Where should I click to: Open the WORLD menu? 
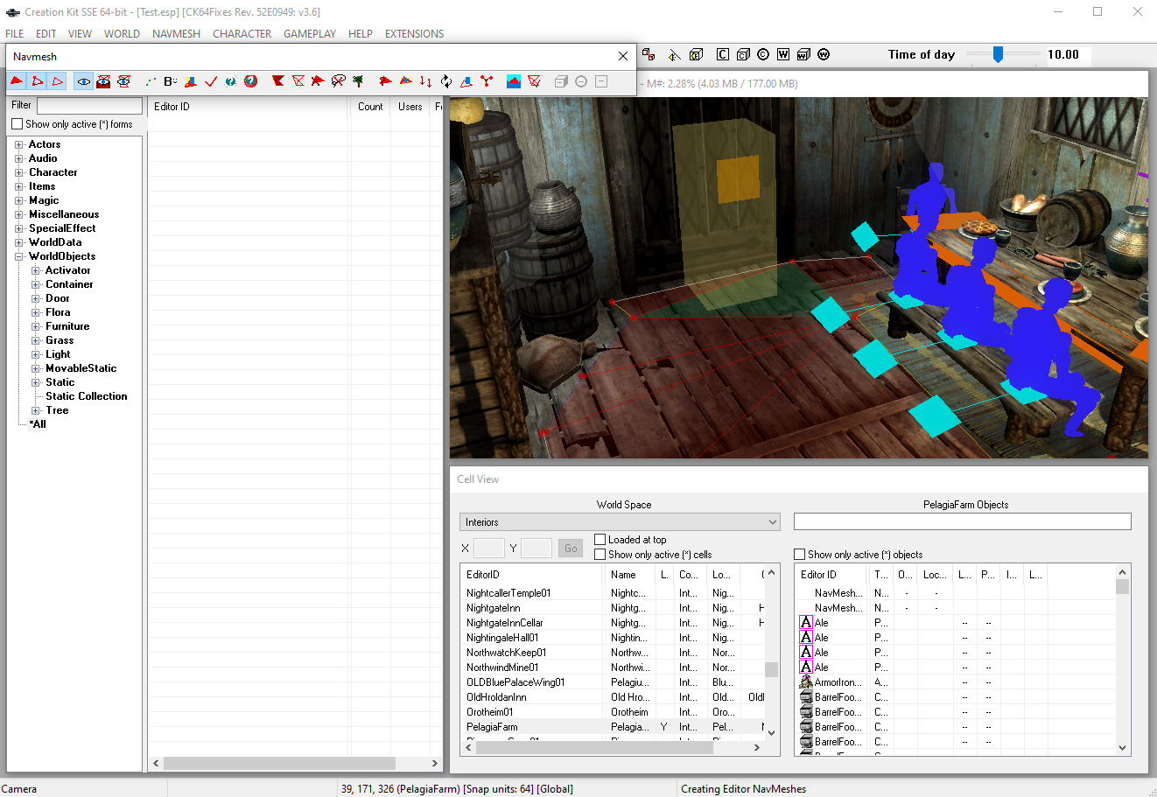(122, 34)
